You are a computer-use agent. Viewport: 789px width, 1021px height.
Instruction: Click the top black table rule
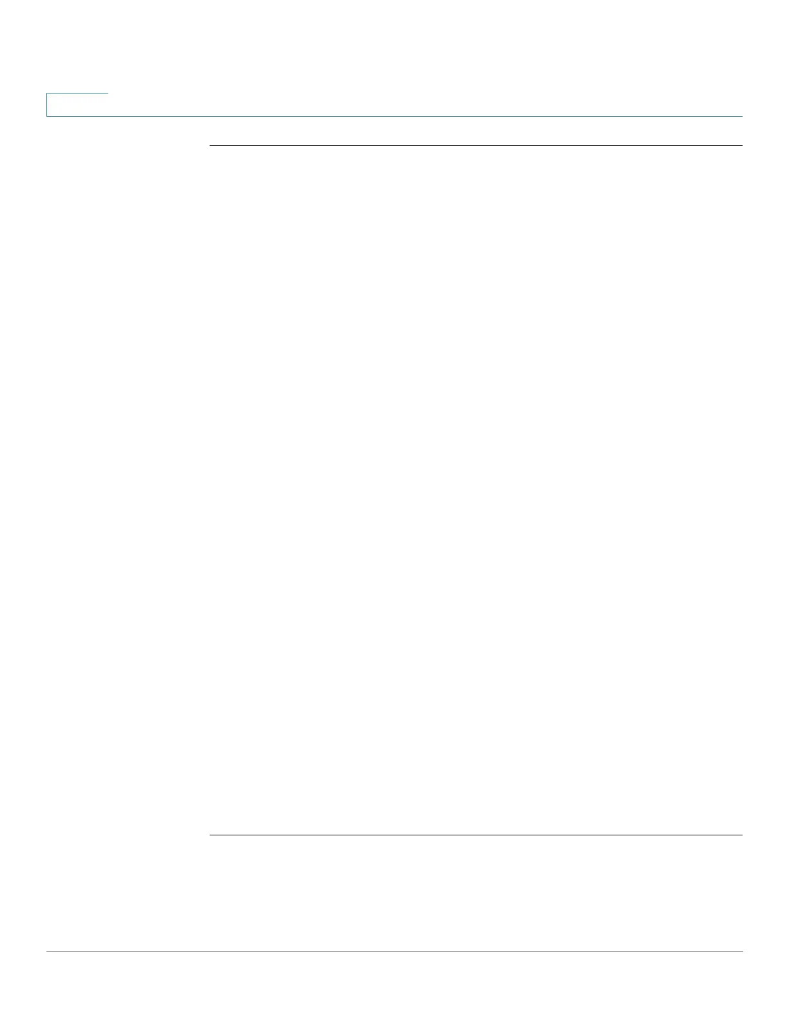476,146
